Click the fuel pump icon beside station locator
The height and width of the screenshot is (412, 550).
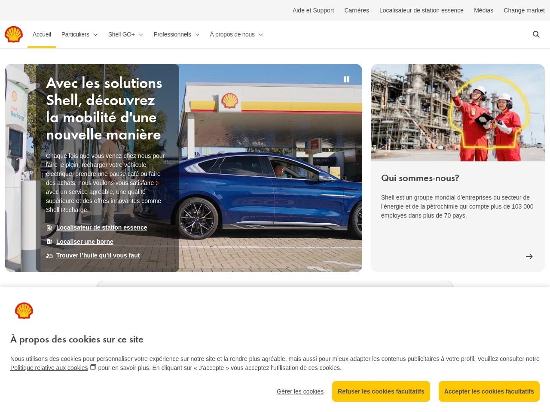(49, 228)
